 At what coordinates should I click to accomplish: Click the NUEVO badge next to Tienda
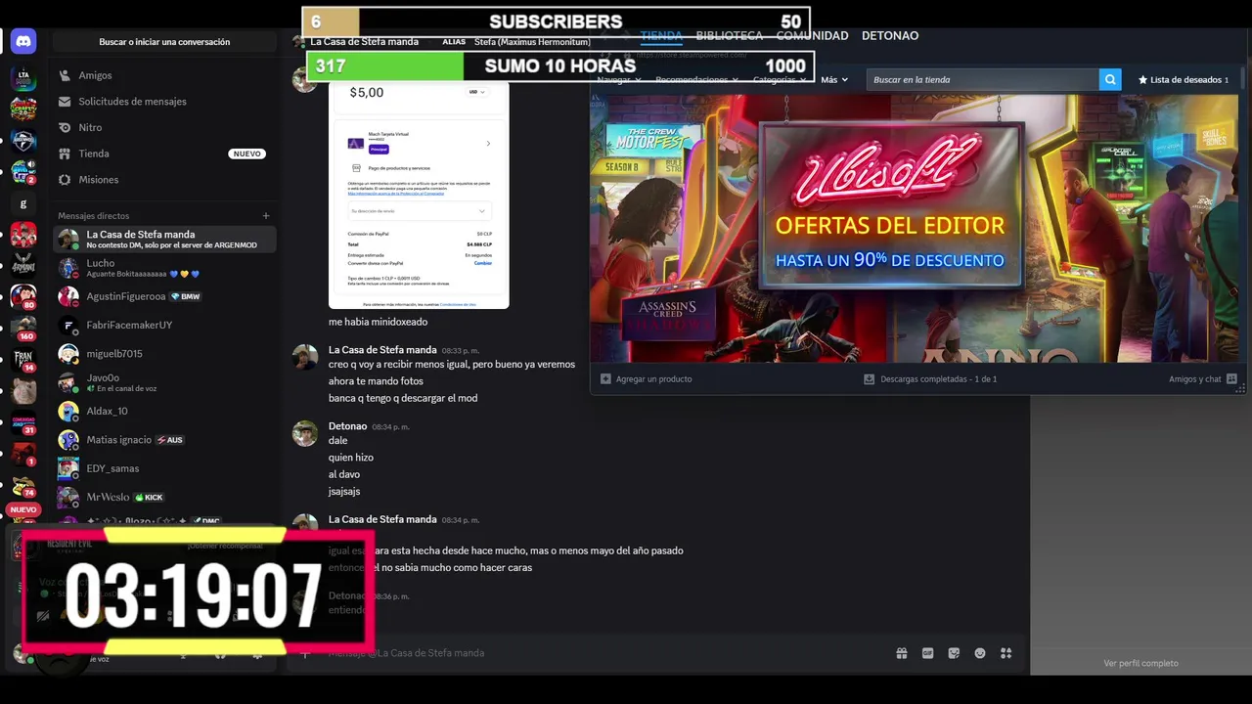point(246,154)
